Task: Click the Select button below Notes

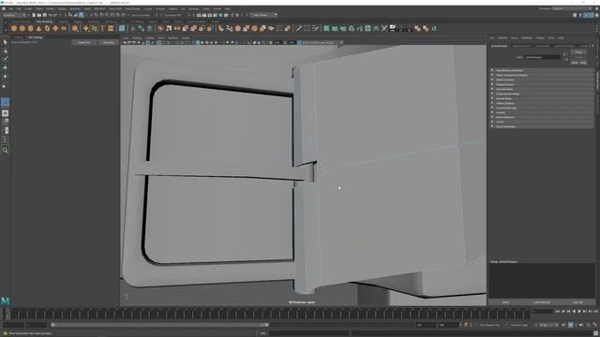Action: coord(505,302)
